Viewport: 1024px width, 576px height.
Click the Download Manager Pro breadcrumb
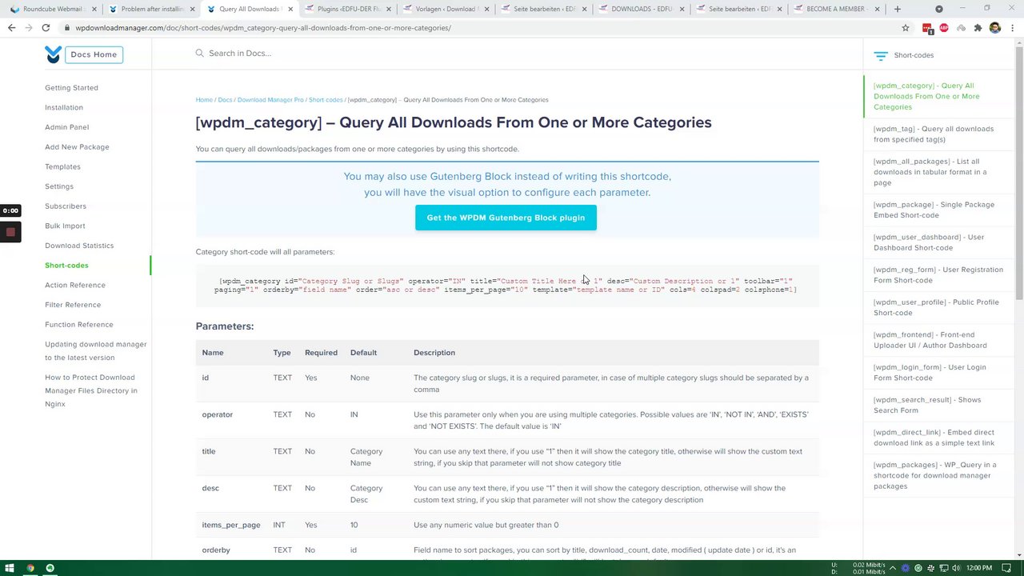tap(270, 100)
